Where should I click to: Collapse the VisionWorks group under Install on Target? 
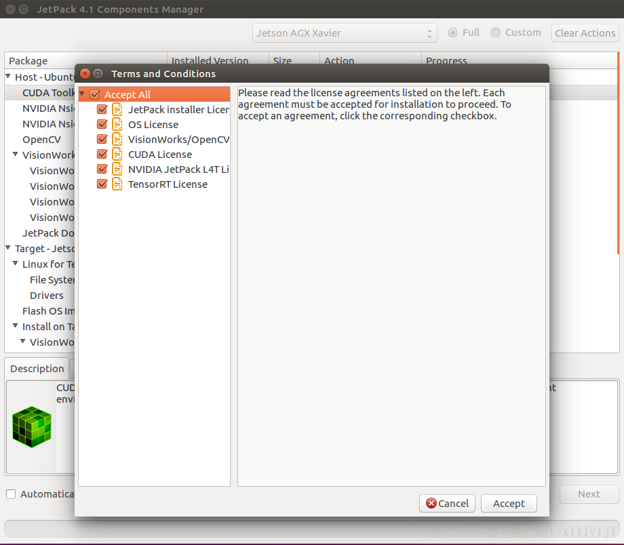(23, 342)
